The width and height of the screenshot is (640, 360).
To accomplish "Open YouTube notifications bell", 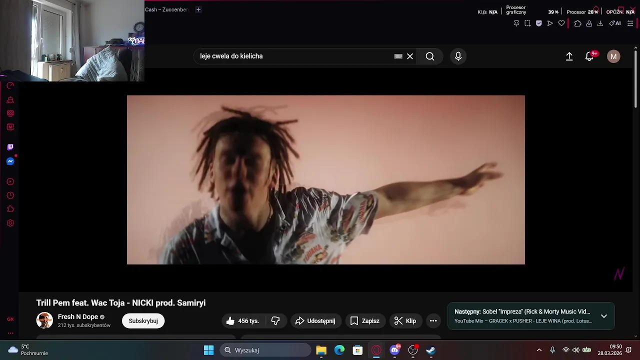I will (590, 56).
